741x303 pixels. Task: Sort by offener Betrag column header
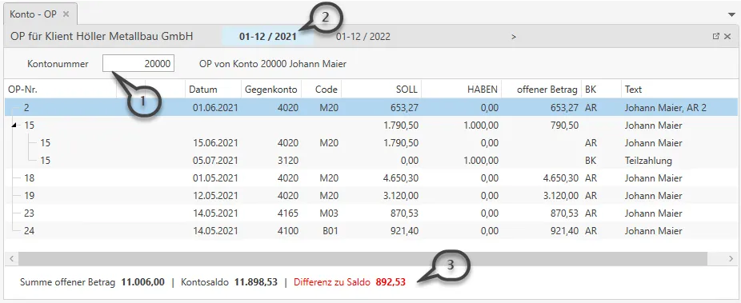click(x=542, y=90)
